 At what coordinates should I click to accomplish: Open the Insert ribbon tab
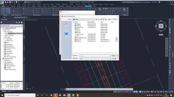[x=8, y=6]
